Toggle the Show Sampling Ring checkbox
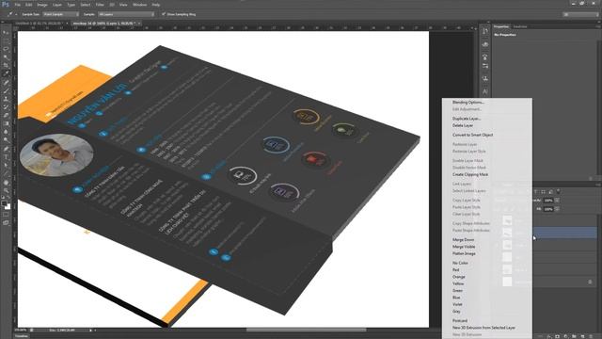The image size is (602, 339). coord(164,14)
